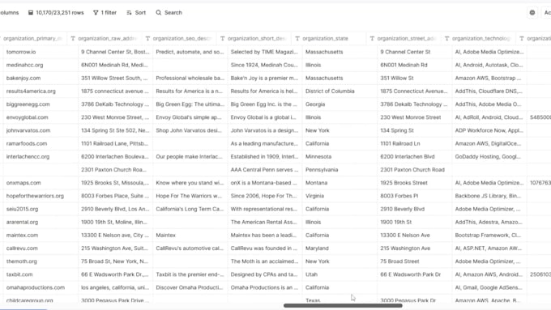
Task: Click the 8003 Forbes Pl cell
Action: pos(415,196)
